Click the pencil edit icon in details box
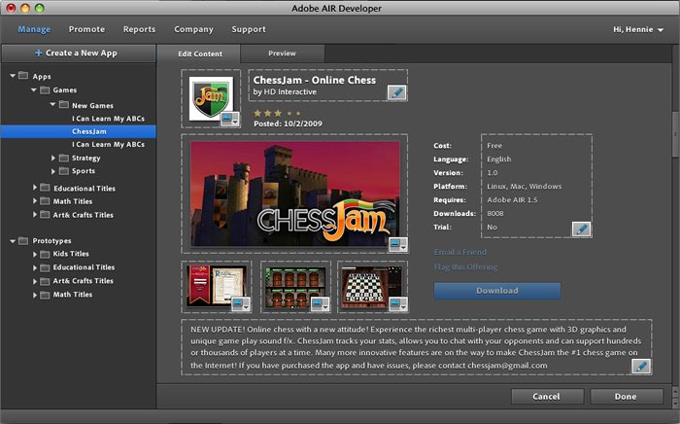 (x=581, y=229)
